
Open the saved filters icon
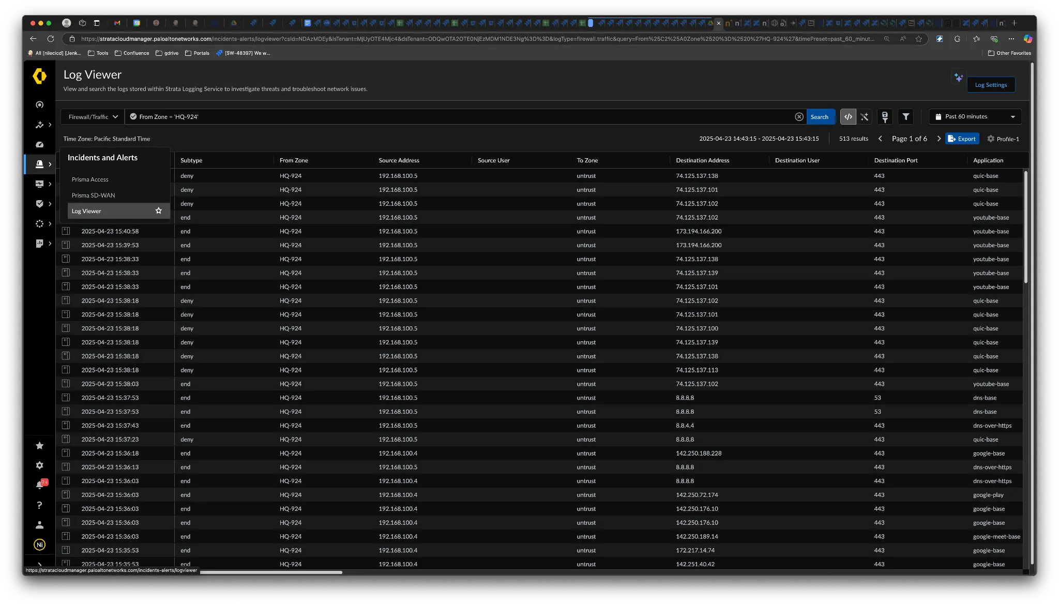[x=885, y=117]
